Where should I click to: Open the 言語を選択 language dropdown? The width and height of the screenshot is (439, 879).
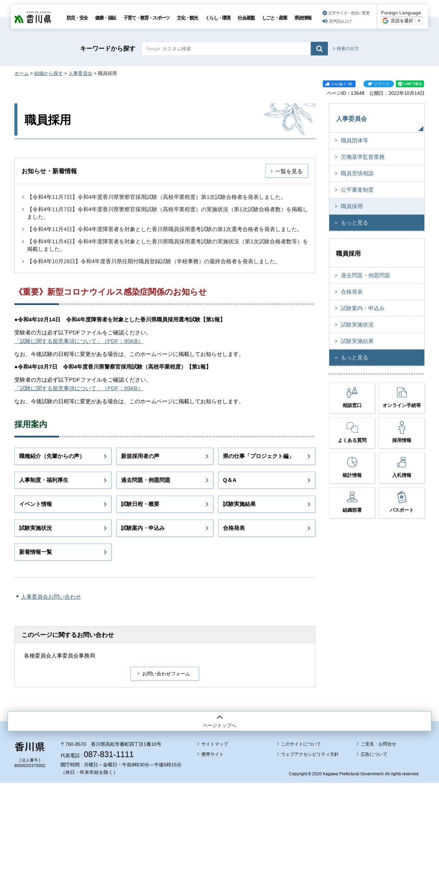(x=402, y=21)
